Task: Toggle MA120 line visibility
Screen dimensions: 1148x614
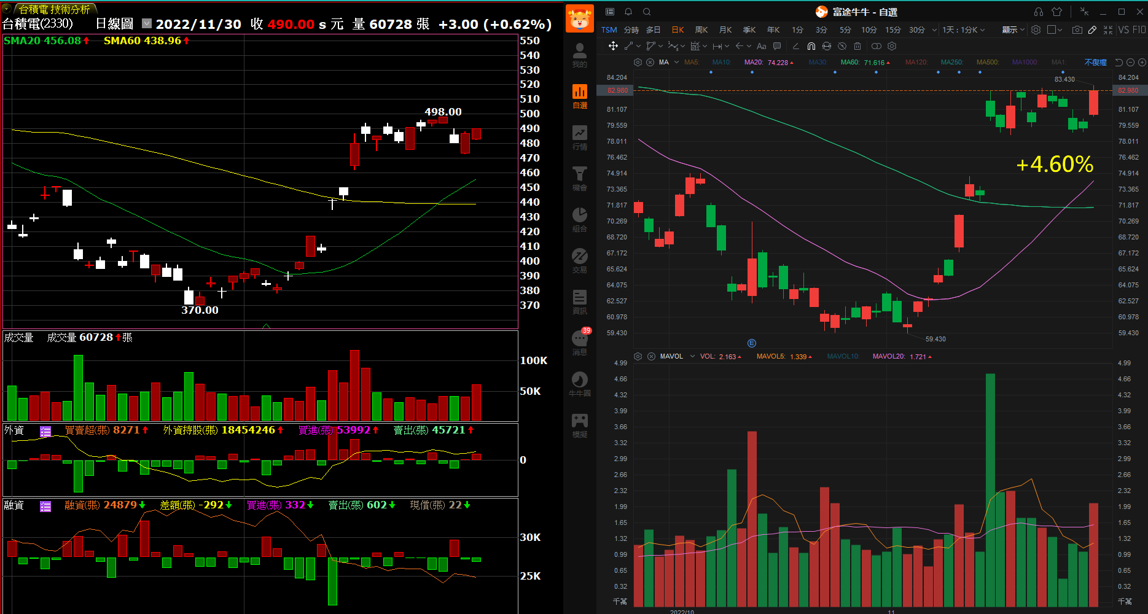Action: [916, 62]
